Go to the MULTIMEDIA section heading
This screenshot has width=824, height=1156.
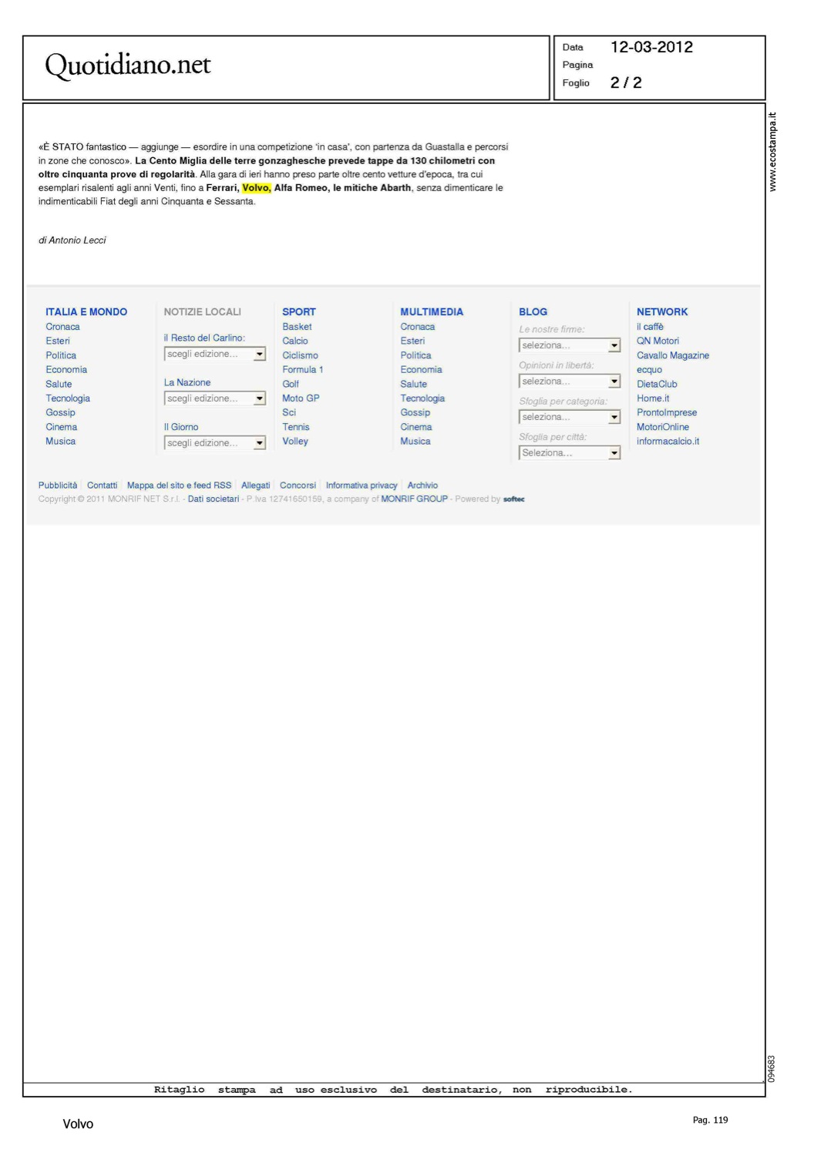coord(432,312)
